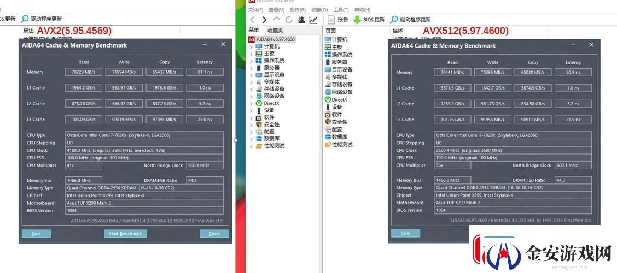Click the North Bridge Clock value 800.1 MHz
617x273 pixels.
573,165
